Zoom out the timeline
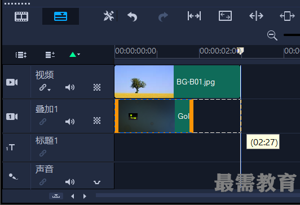This screenshot has height=205, width=300. tap(272, 35)
